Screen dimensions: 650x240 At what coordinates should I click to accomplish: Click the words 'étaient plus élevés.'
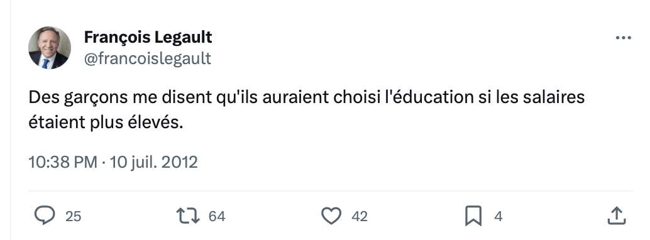tap(106, 123)
